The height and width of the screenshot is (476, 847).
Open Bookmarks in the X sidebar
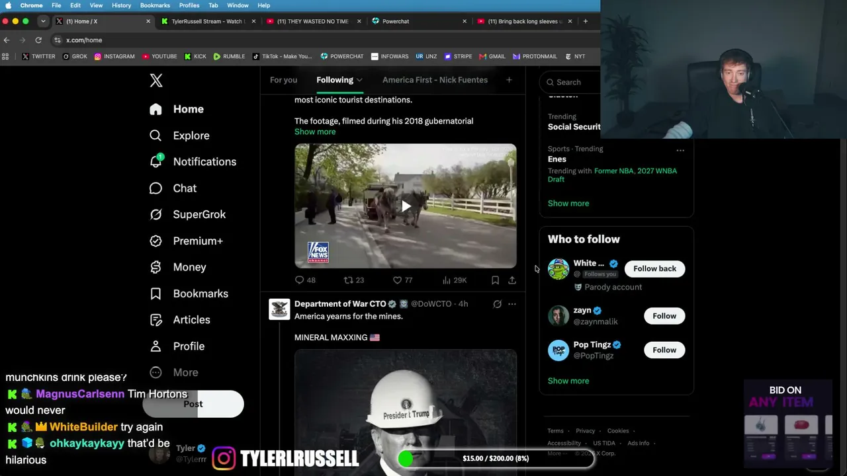tap(189, 294)
